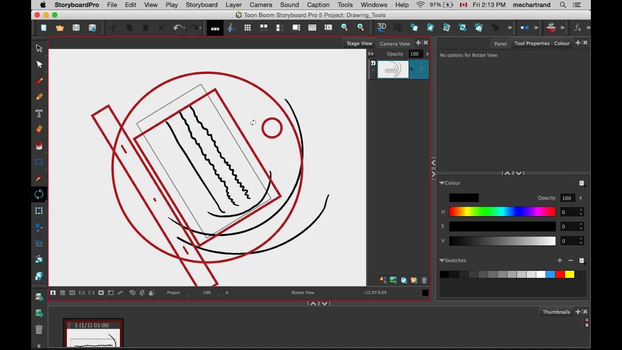
Task: Select the Contour Editor white arrow tool
Action: tap(39, 64)
